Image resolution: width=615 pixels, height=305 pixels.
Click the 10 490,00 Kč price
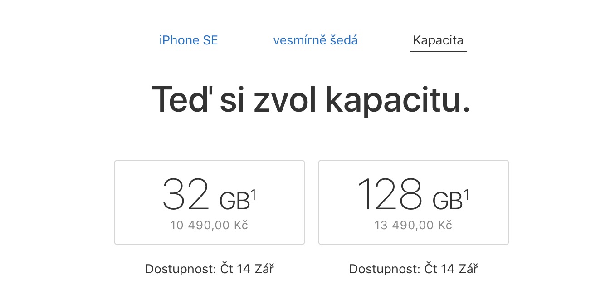coord(209,225)
